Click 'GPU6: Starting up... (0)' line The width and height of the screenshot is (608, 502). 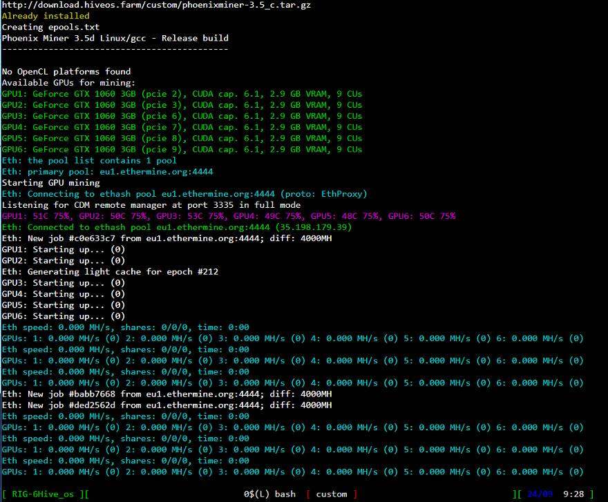(x=63, y=316)
